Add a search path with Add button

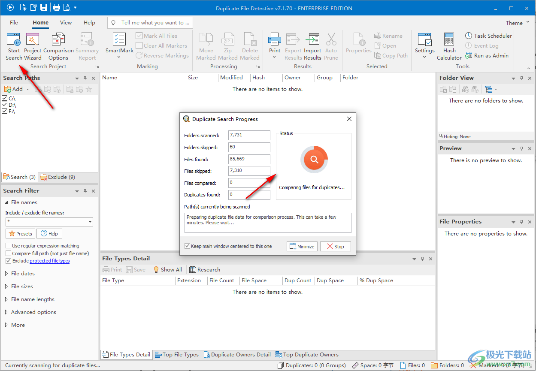14,89
